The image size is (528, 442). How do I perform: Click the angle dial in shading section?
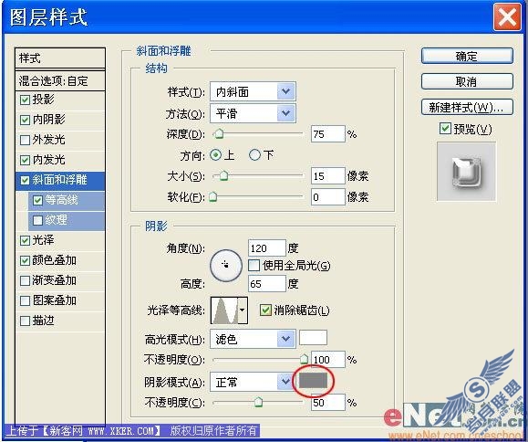[226, 266]
